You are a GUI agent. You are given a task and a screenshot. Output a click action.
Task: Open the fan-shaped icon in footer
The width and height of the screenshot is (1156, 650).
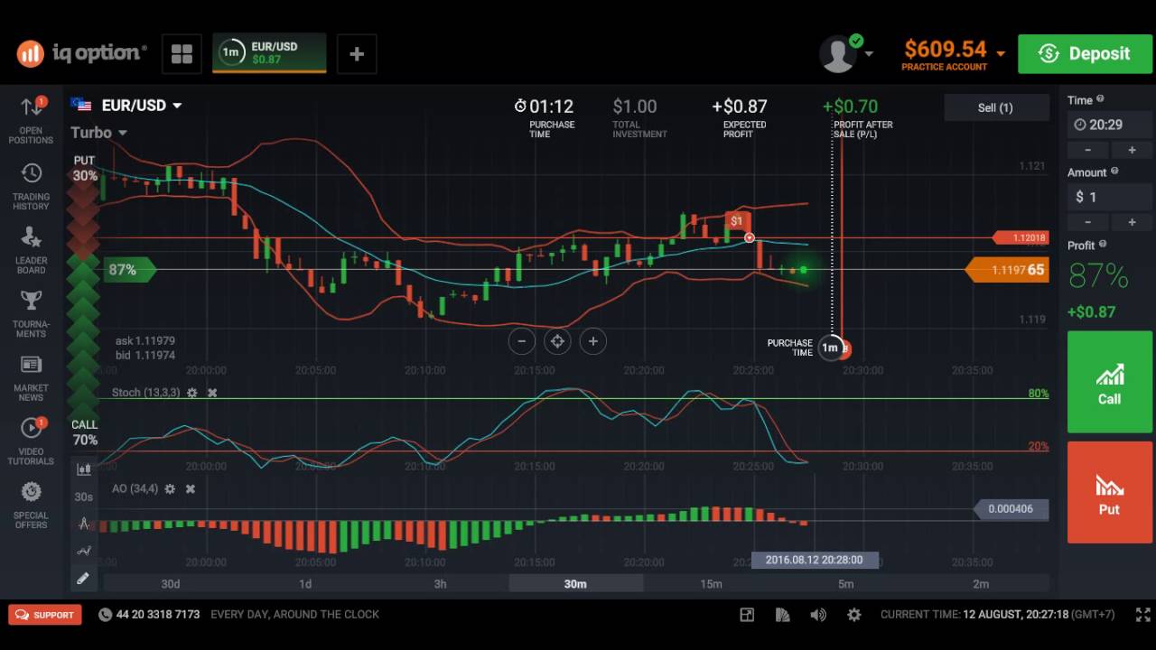coord(782,615)
